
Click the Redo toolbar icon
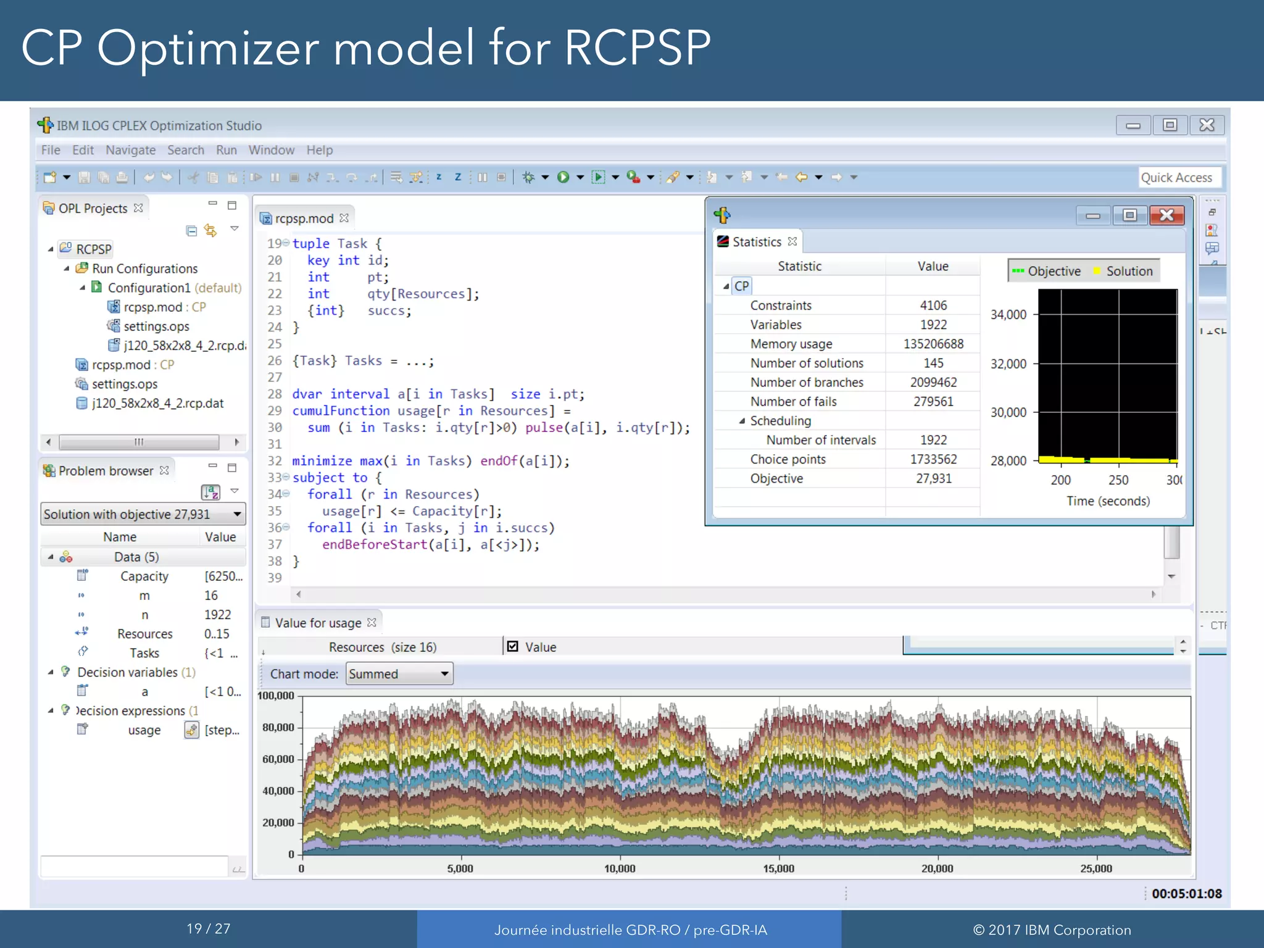[x=167, y=178]
